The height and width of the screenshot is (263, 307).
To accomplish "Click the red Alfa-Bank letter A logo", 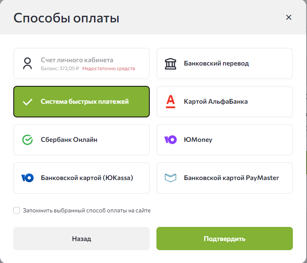I will click(170, 102).
